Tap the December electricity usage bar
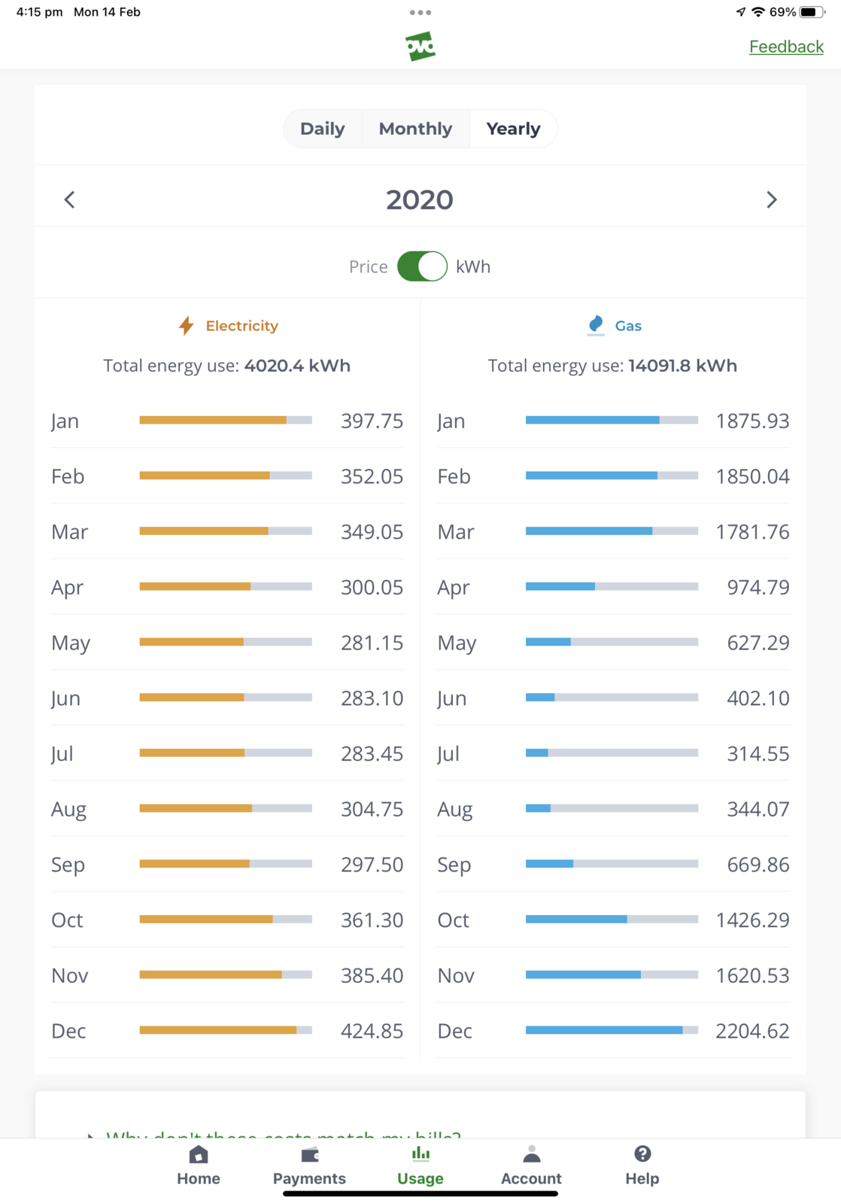Image resolution: width=841 pixels, height=1204 pixels. click(225, 1030)
